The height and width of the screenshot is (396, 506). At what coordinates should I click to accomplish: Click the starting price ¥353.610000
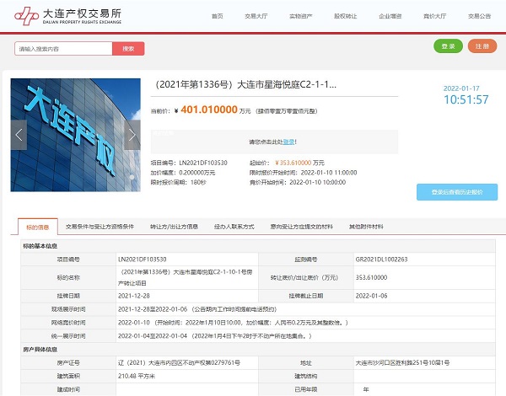(293, 163)
